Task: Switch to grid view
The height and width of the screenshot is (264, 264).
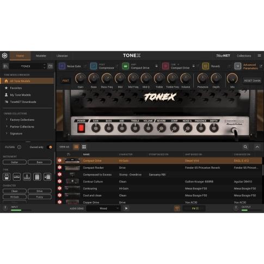Action: coord(84,147)
